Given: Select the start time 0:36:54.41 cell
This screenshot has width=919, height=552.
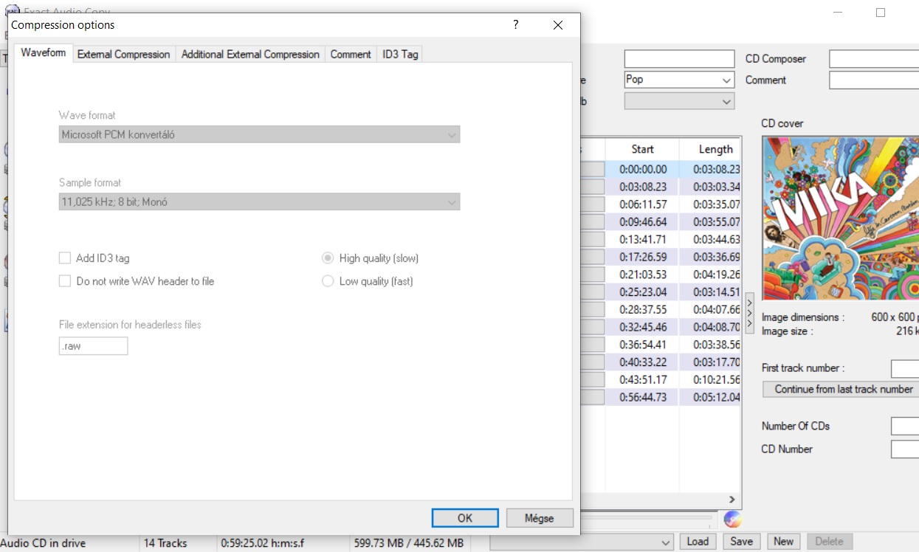Looking at the screenshot, I should 642,345.
